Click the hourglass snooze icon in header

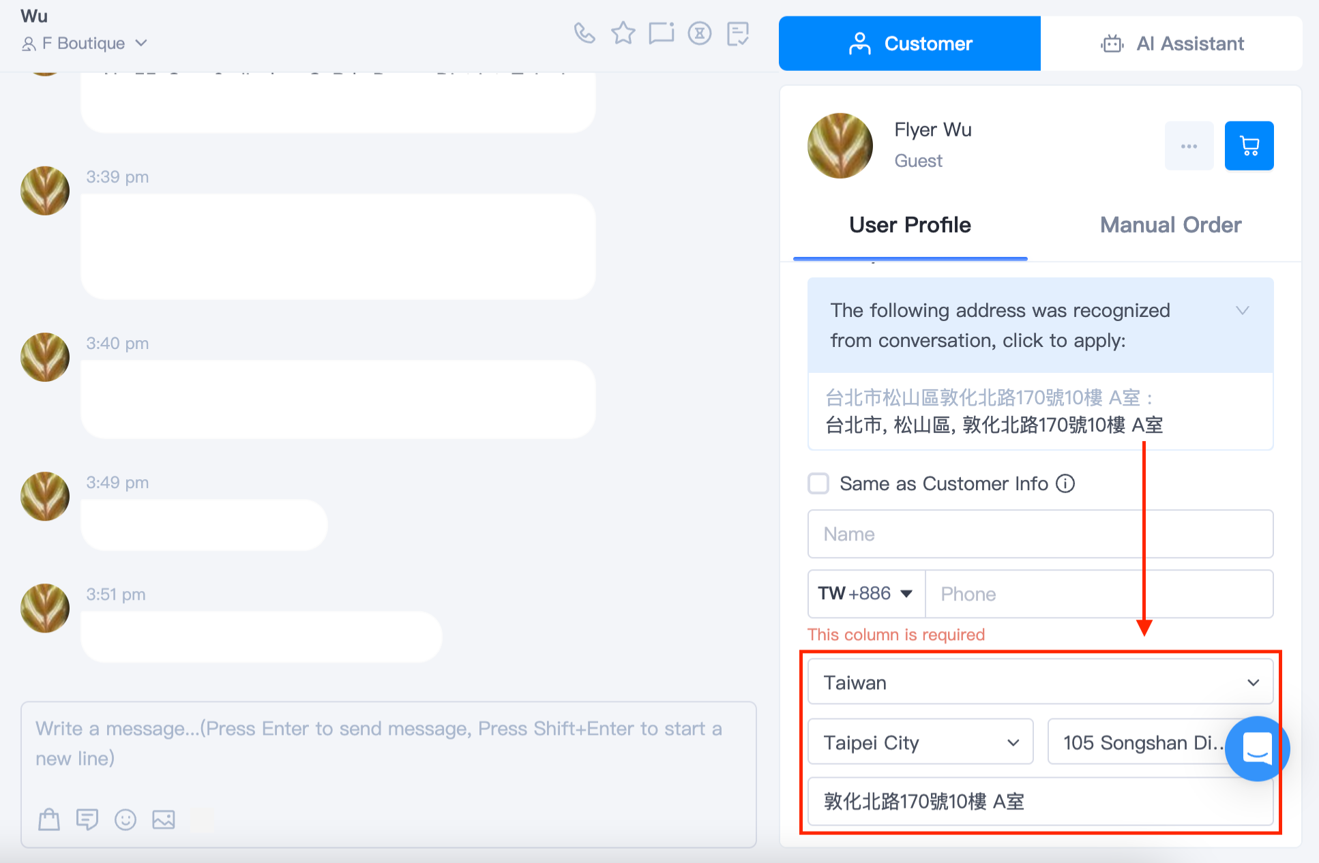pyautogui.click(x=699, y=33)
